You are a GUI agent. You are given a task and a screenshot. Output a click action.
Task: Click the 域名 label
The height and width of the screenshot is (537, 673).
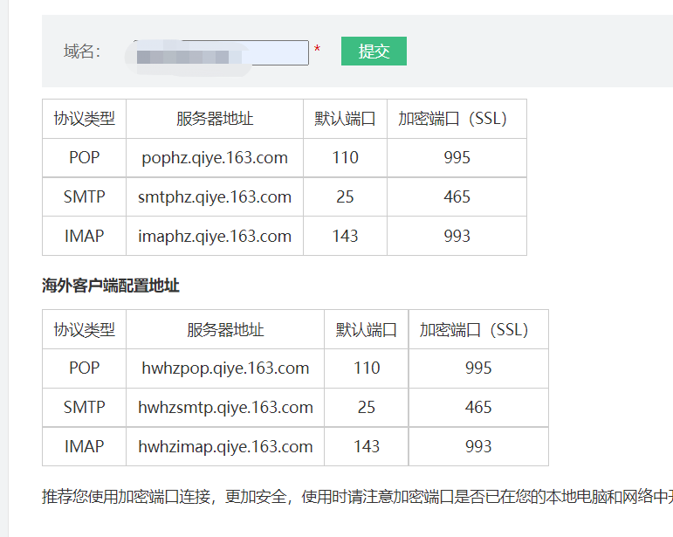pos(81,52)
